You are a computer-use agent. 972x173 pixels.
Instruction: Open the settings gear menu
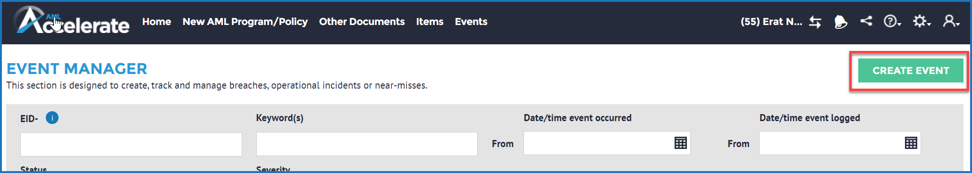(x=921, y=21)
